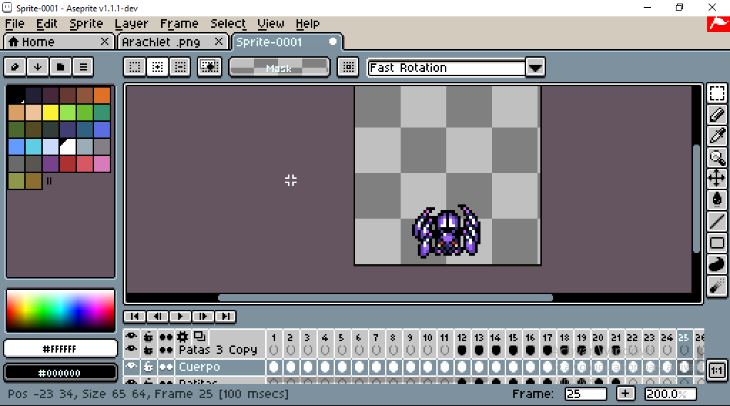Click the 1:1 zoom icon
The height and width of the screenshot is (406, 730).
click(716, 370)
